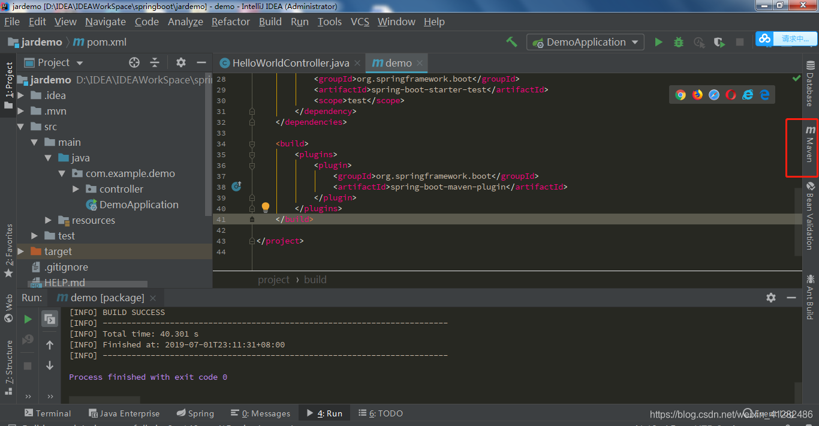Open the DemoApplication run configuration dropdown

pos(585,42)
